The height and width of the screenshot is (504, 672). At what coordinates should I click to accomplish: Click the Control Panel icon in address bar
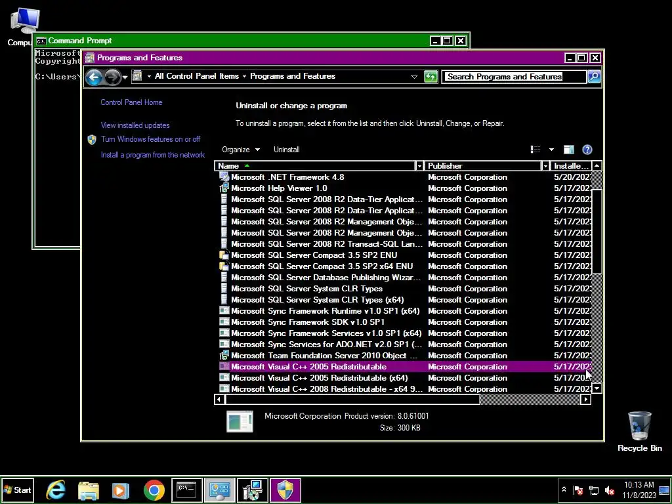[x=137, y=76]
